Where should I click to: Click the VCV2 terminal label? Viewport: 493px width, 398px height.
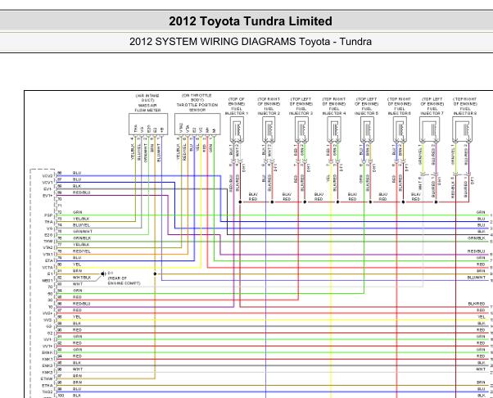tap(47, 176)
